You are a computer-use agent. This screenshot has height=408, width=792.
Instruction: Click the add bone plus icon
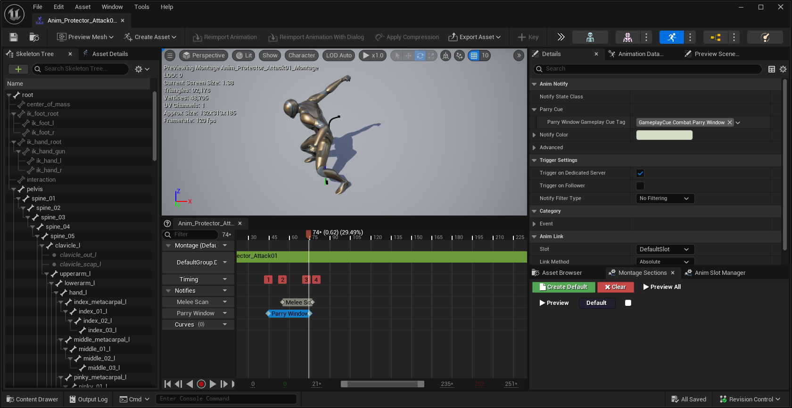[x=18, y=69]
